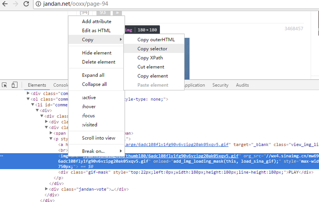
Task: Click the jandan.net address bar URL
Action: (75, 4)
